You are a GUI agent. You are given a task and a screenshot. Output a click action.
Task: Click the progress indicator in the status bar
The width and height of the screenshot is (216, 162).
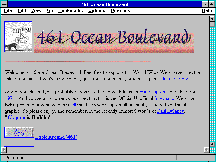point(195,158)
